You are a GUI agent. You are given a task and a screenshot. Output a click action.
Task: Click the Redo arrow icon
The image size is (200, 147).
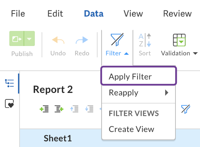click(x=82, y=40)
